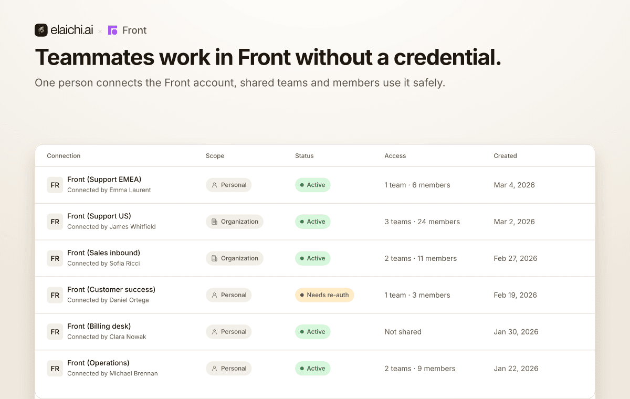Screen dimensions: 630x399
Task: Click the Access column header
Action: click(395, 156)
